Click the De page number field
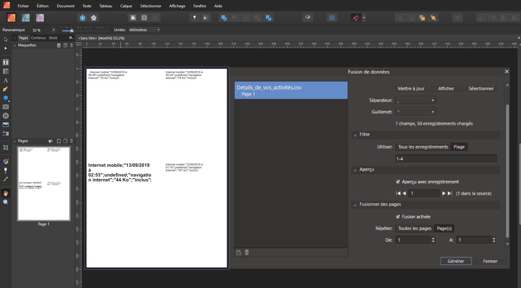The width and height of the screenshot is (521, 288). (413, 240)
